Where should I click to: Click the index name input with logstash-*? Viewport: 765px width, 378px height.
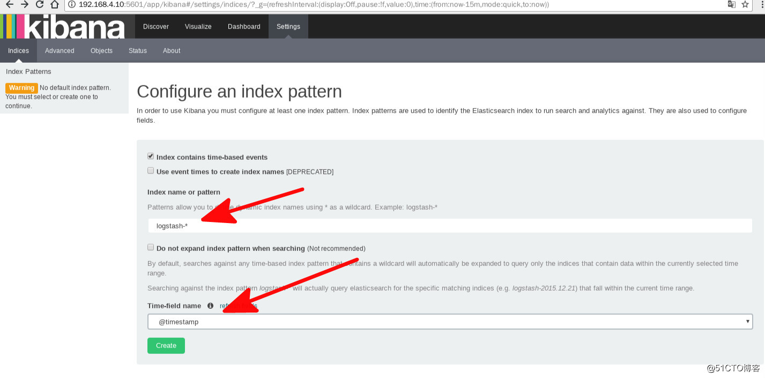tap(450, 226)
